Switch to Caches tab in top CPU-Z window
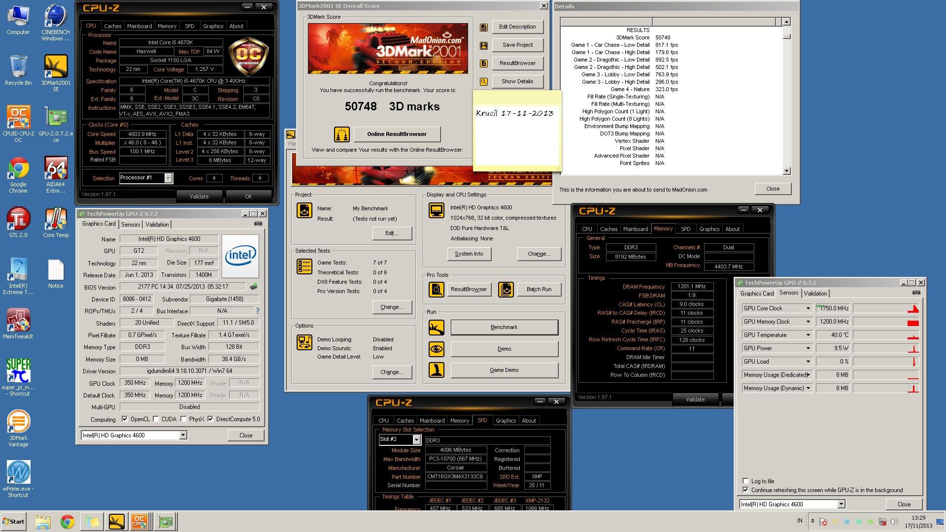Viewport: 946px width, 532px height. (112, 26)
